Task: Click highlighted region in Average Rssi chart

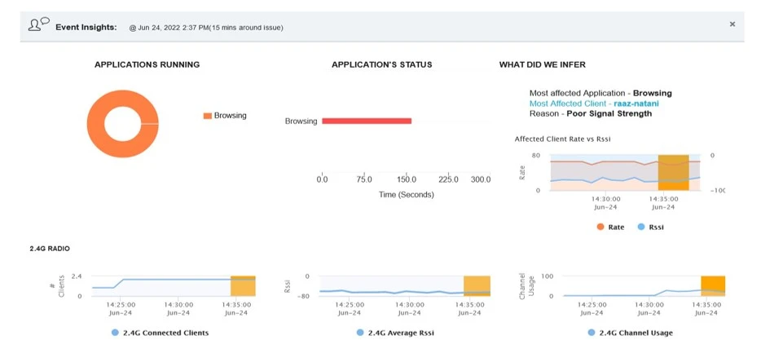Action: pos(477,286)
